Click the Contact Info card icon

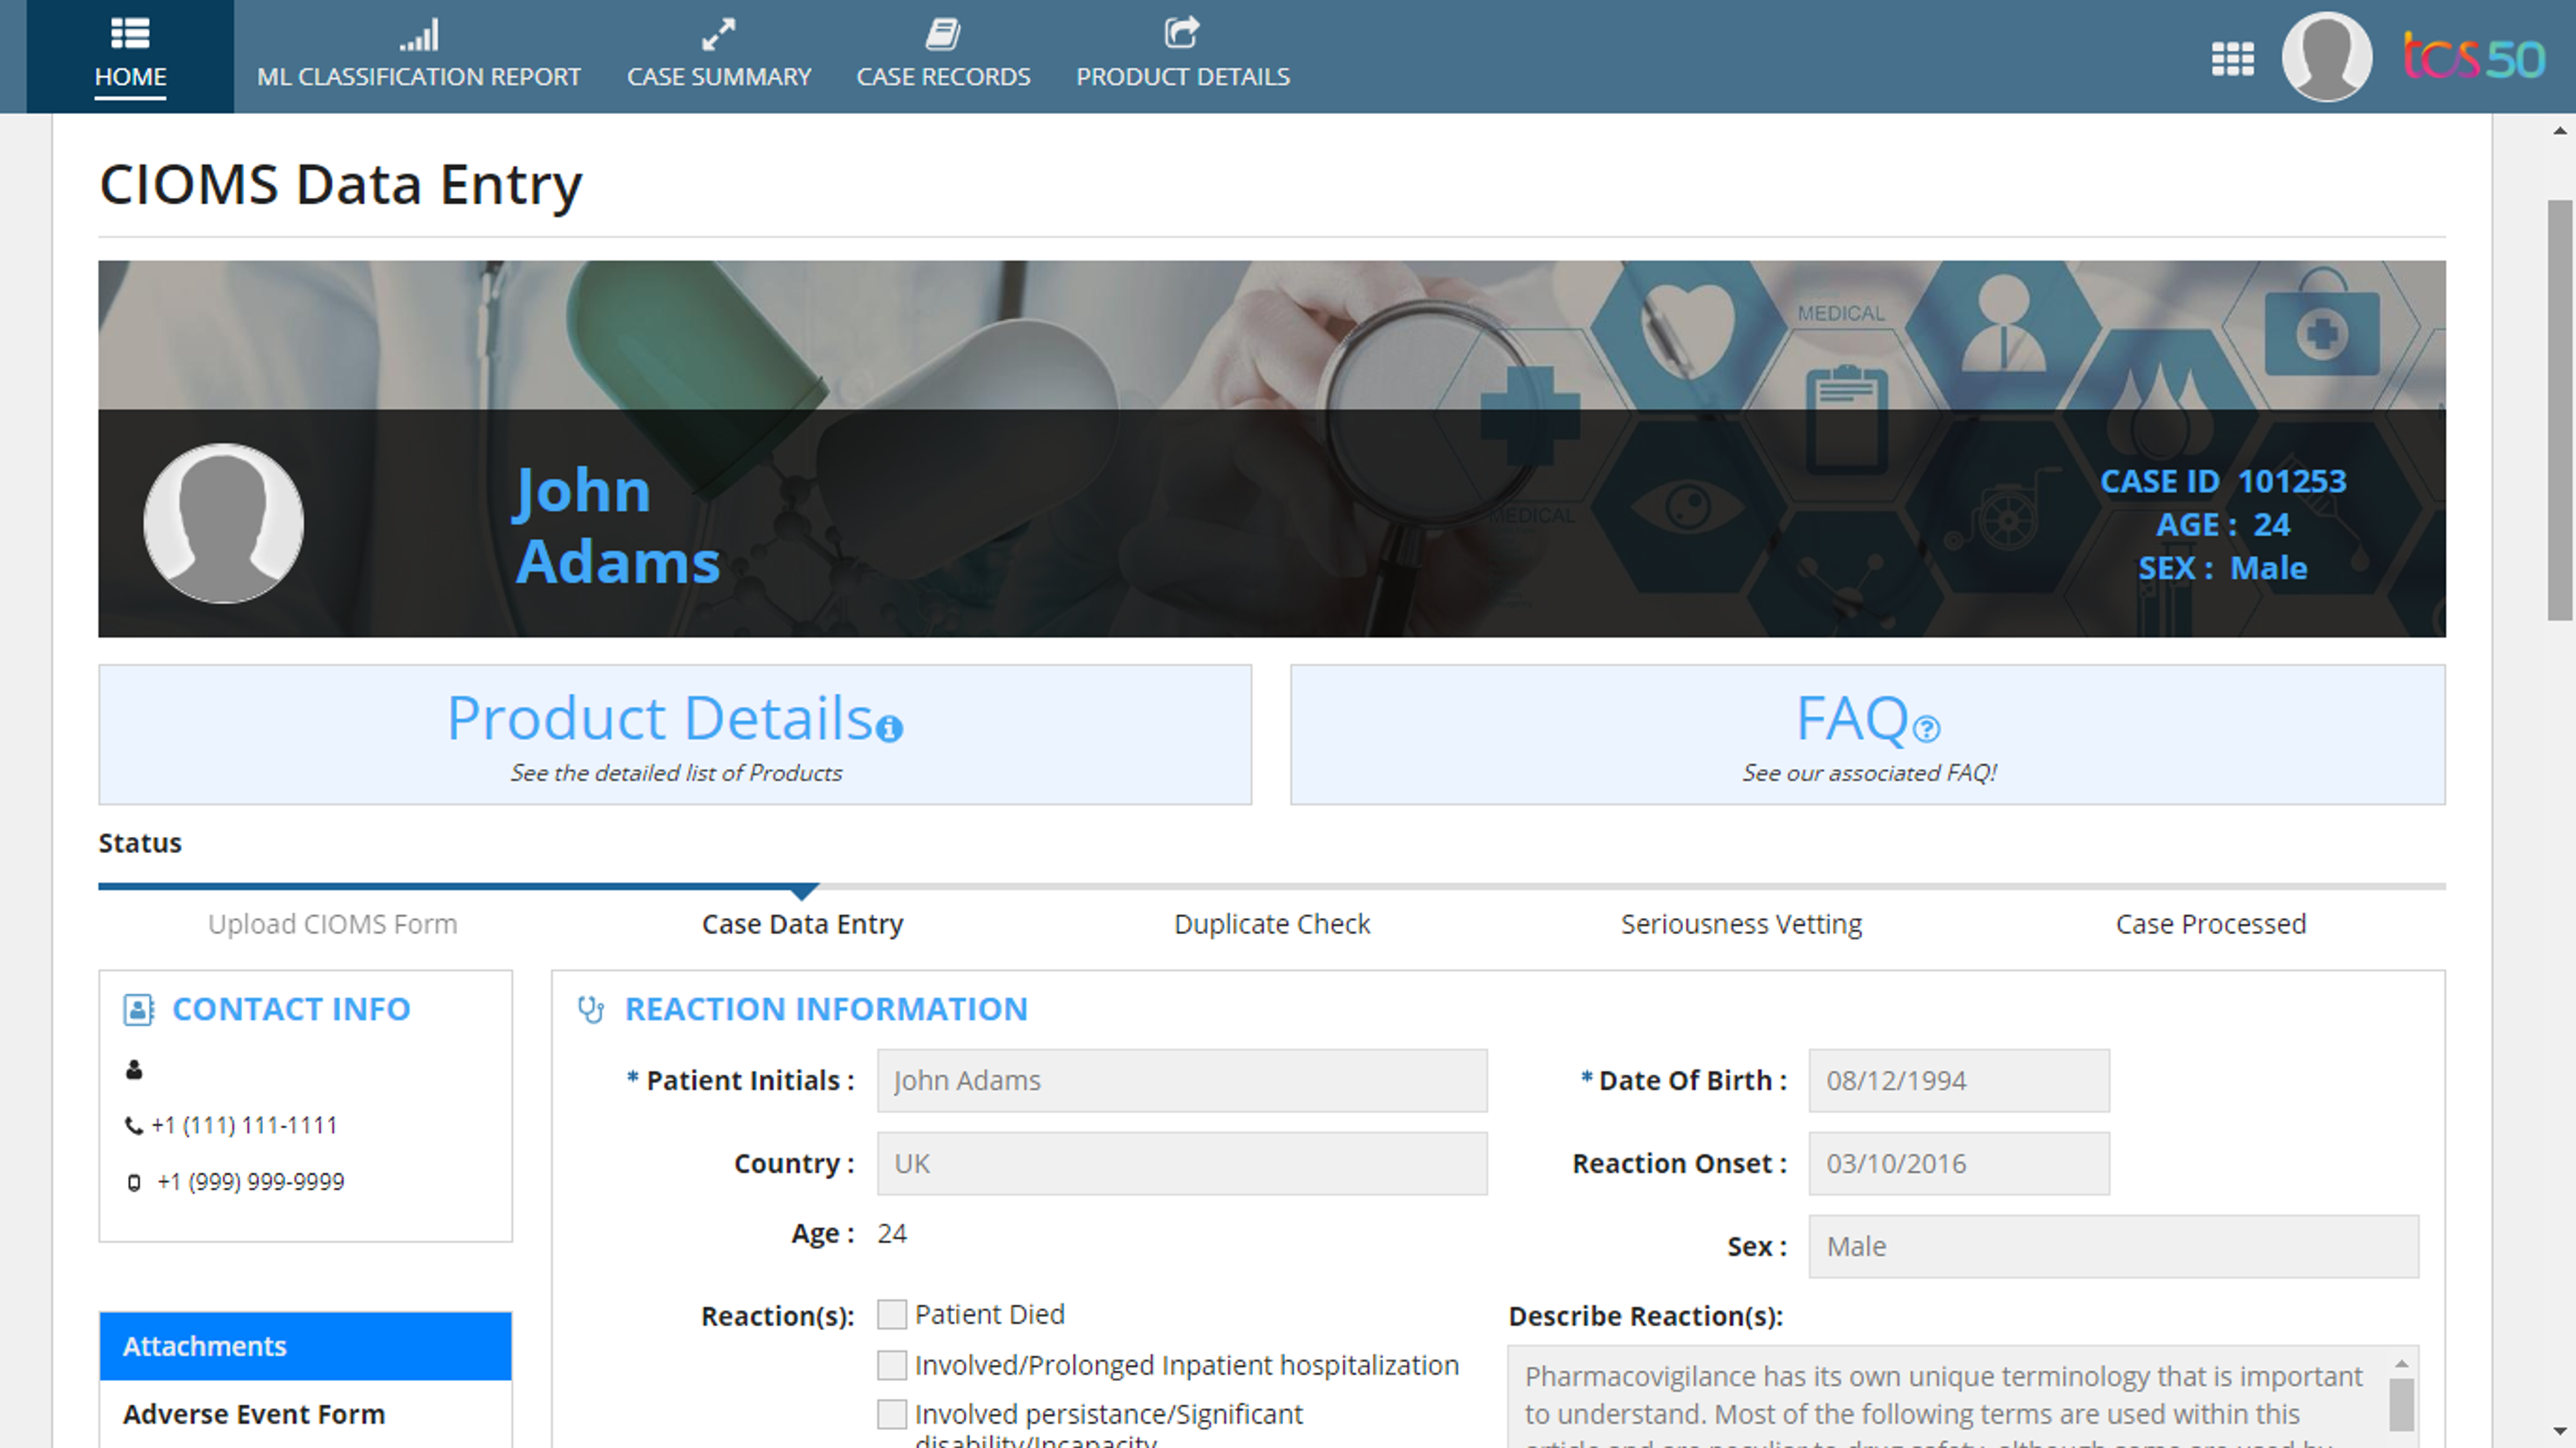(138, 1009)
